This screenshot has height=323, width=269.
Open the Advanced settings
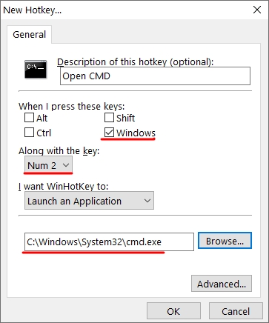[222, 284]
